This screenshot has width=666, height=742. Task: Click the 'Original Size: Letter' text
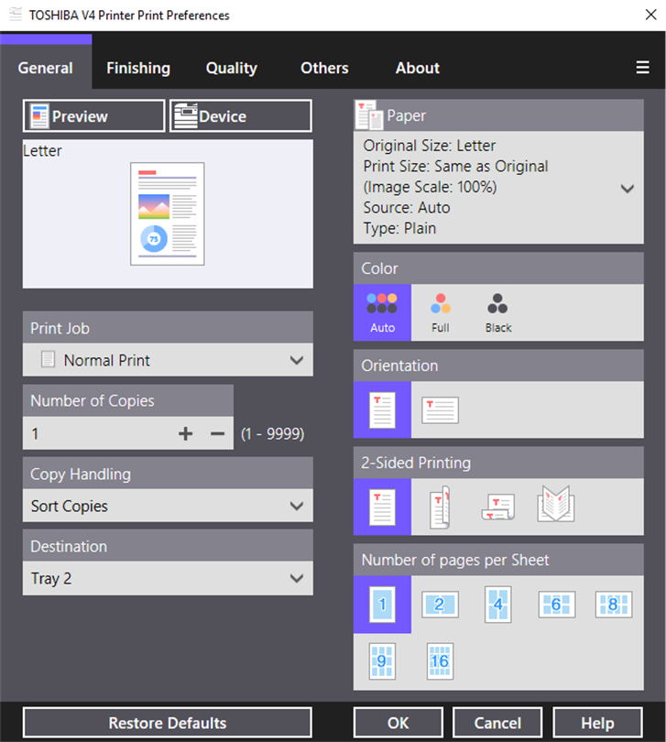(x=430, y=146)
